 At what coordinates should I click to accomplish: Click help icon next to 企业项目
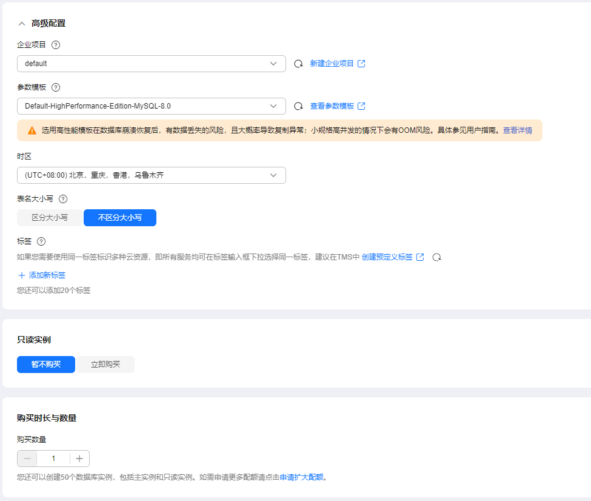(x=56, y=45)
